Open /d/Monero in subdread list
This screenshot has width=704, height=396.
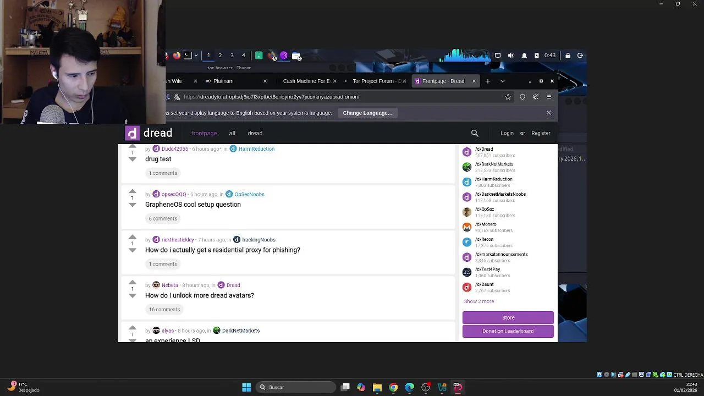click(x=486, y=224)
